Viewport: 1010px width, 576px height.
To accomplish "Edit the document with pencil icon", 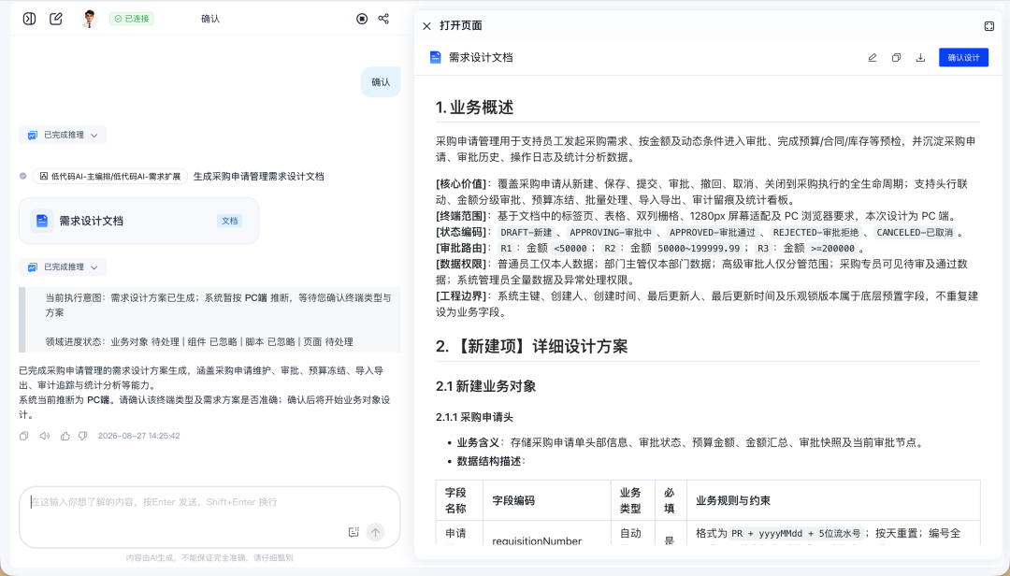I will tap(873, 57).
